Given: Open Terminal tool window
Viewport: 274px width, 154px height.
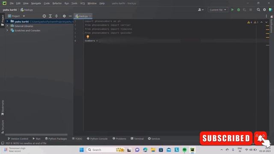Looking at the screenshot, I should click(x=137, y=139).
